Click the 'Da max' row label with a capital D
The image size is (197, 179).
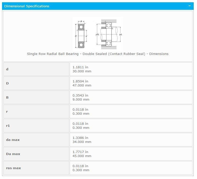[13, 154]
